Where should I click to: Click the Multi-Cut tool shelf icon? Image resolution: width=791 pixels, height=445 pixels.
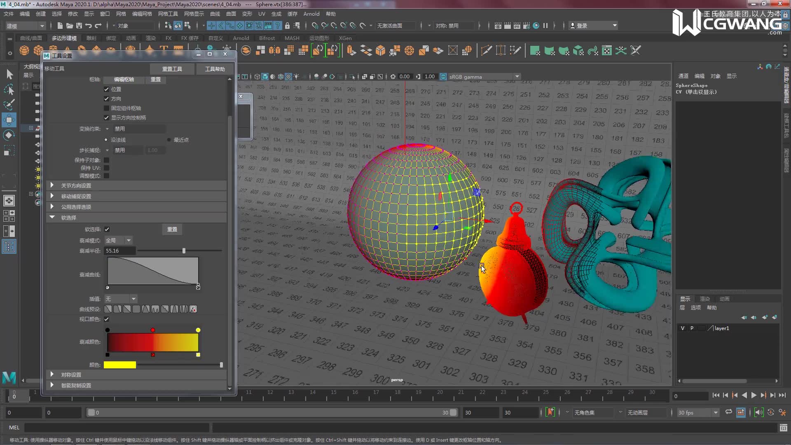coord(486,50)
